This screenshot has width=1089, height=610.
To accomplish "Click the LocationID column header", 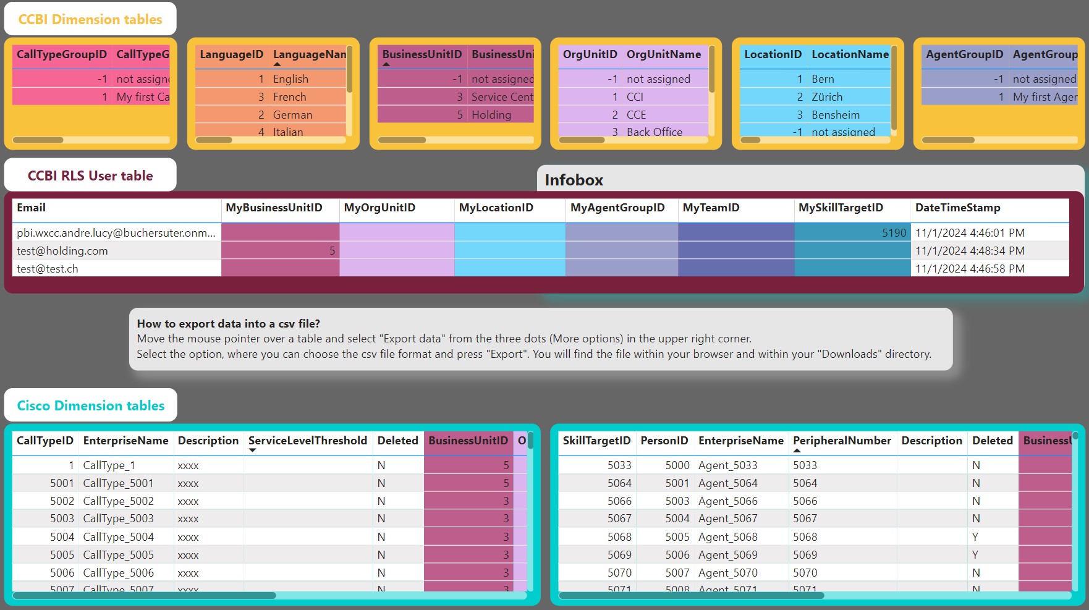I will 773,54.
